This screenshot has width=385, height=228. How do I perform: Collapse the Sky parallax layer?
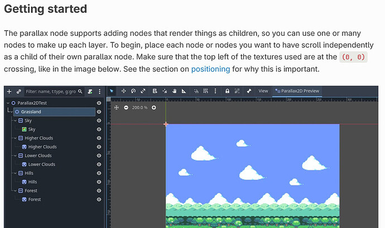point(15,121)
